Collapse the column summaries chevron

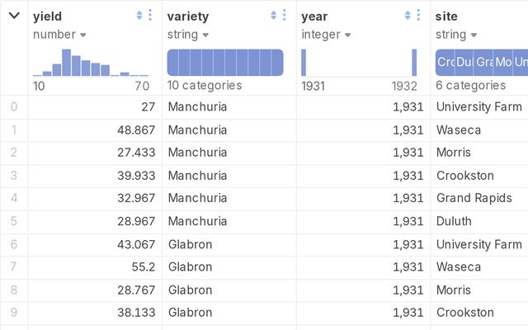click(x=14, y=16)
